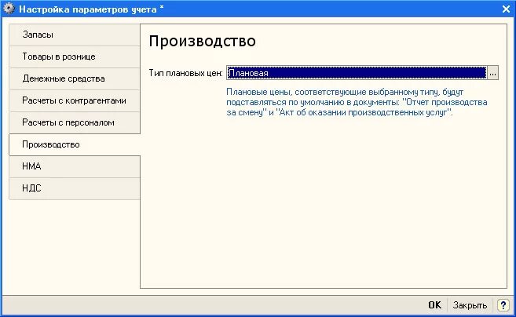The width and height of the screenshot is (516, 317).
Task: Click the blue Плановые цены description text
Action: 357,102
